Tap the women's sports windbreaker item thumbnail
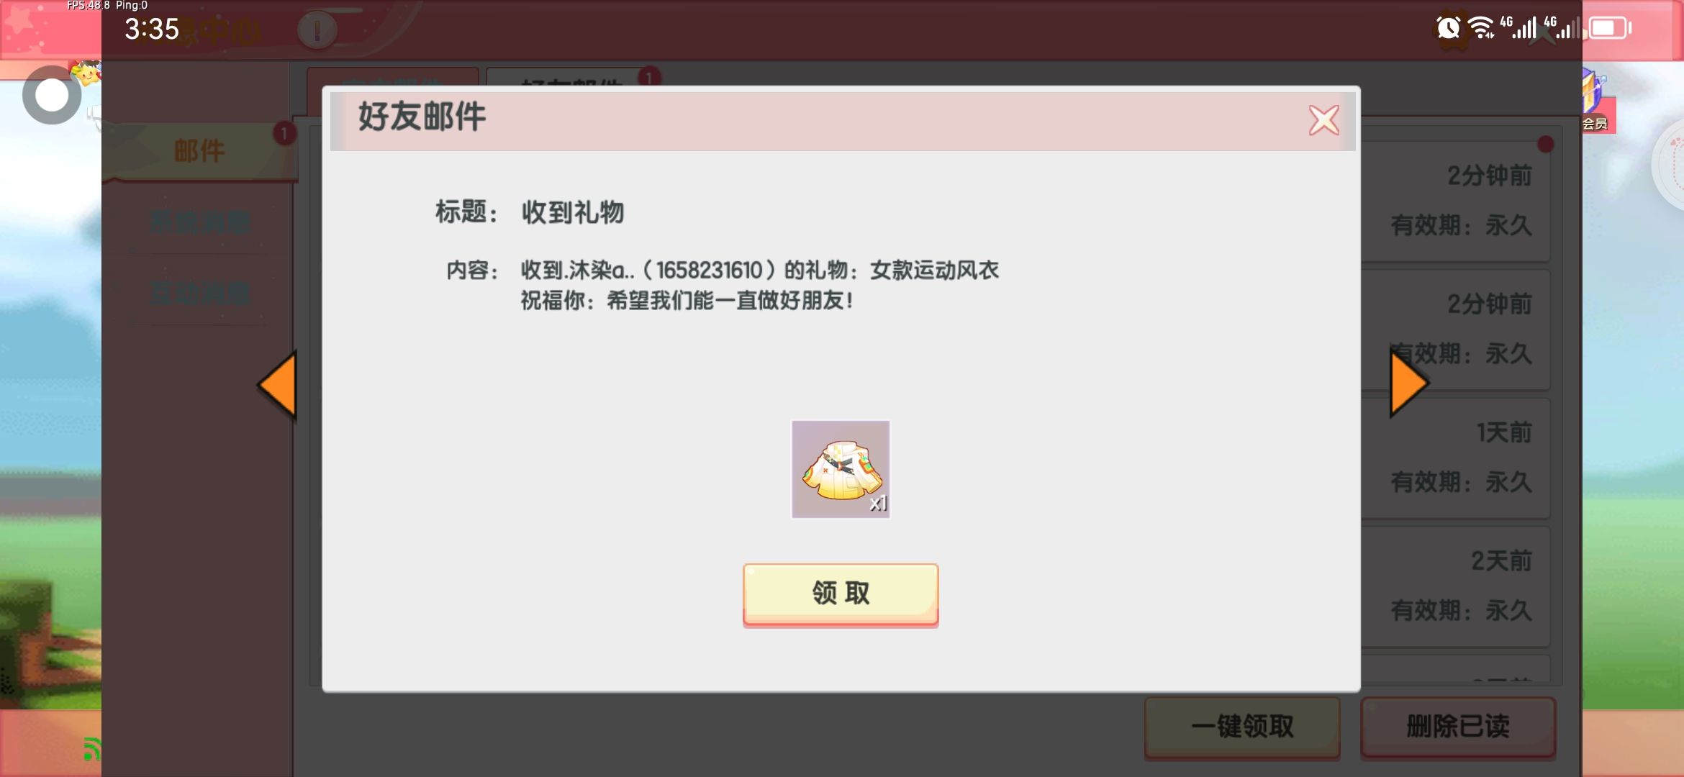 (x=841, y=469)
